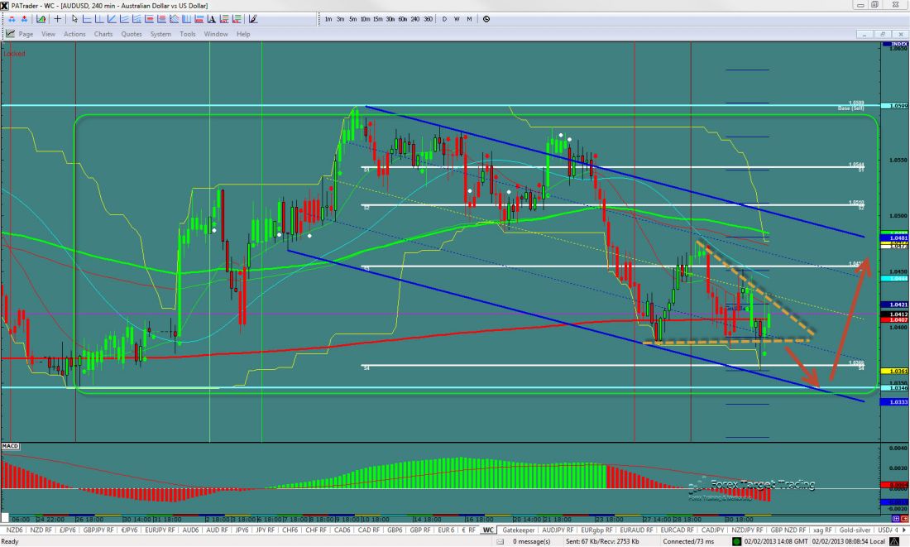Expand the Tools menu
The image size is (910, 547).
(x=188, y=34)
